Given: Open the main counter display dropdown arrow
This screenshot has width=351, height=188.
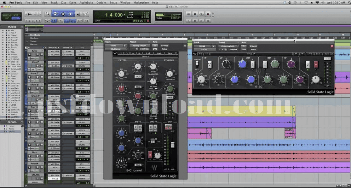Looking at the screenshot, I should [x=124, y=15].
